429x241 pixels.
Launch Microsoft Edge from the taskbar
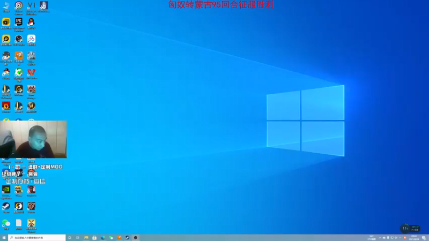click(x=102, y=238)
